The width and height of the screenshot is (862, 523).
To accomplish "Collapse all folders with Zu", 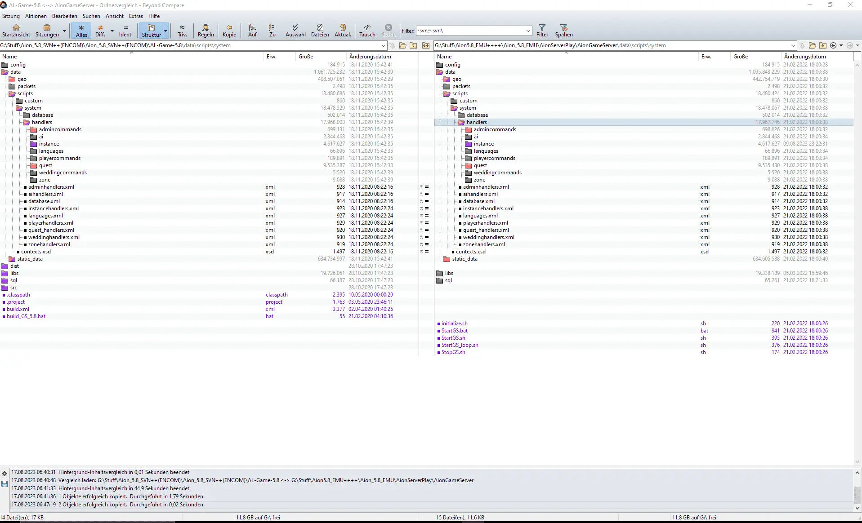I will pos(272,31).
